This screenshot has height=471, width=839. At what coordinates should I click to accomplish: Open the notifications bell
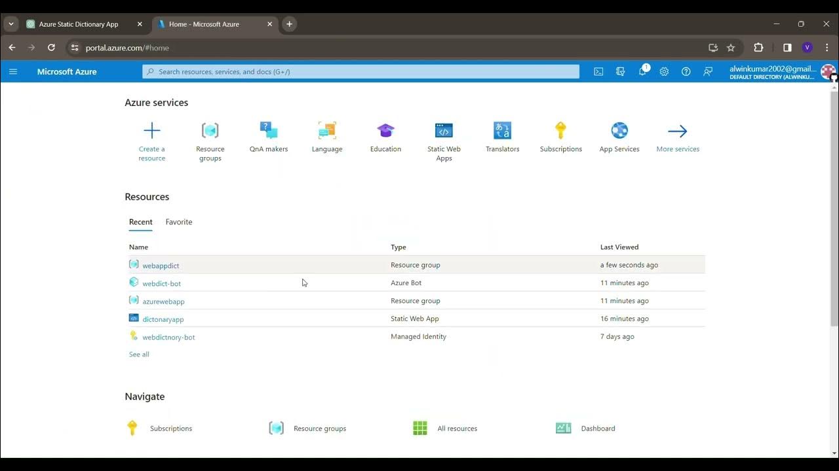point(643,71)
